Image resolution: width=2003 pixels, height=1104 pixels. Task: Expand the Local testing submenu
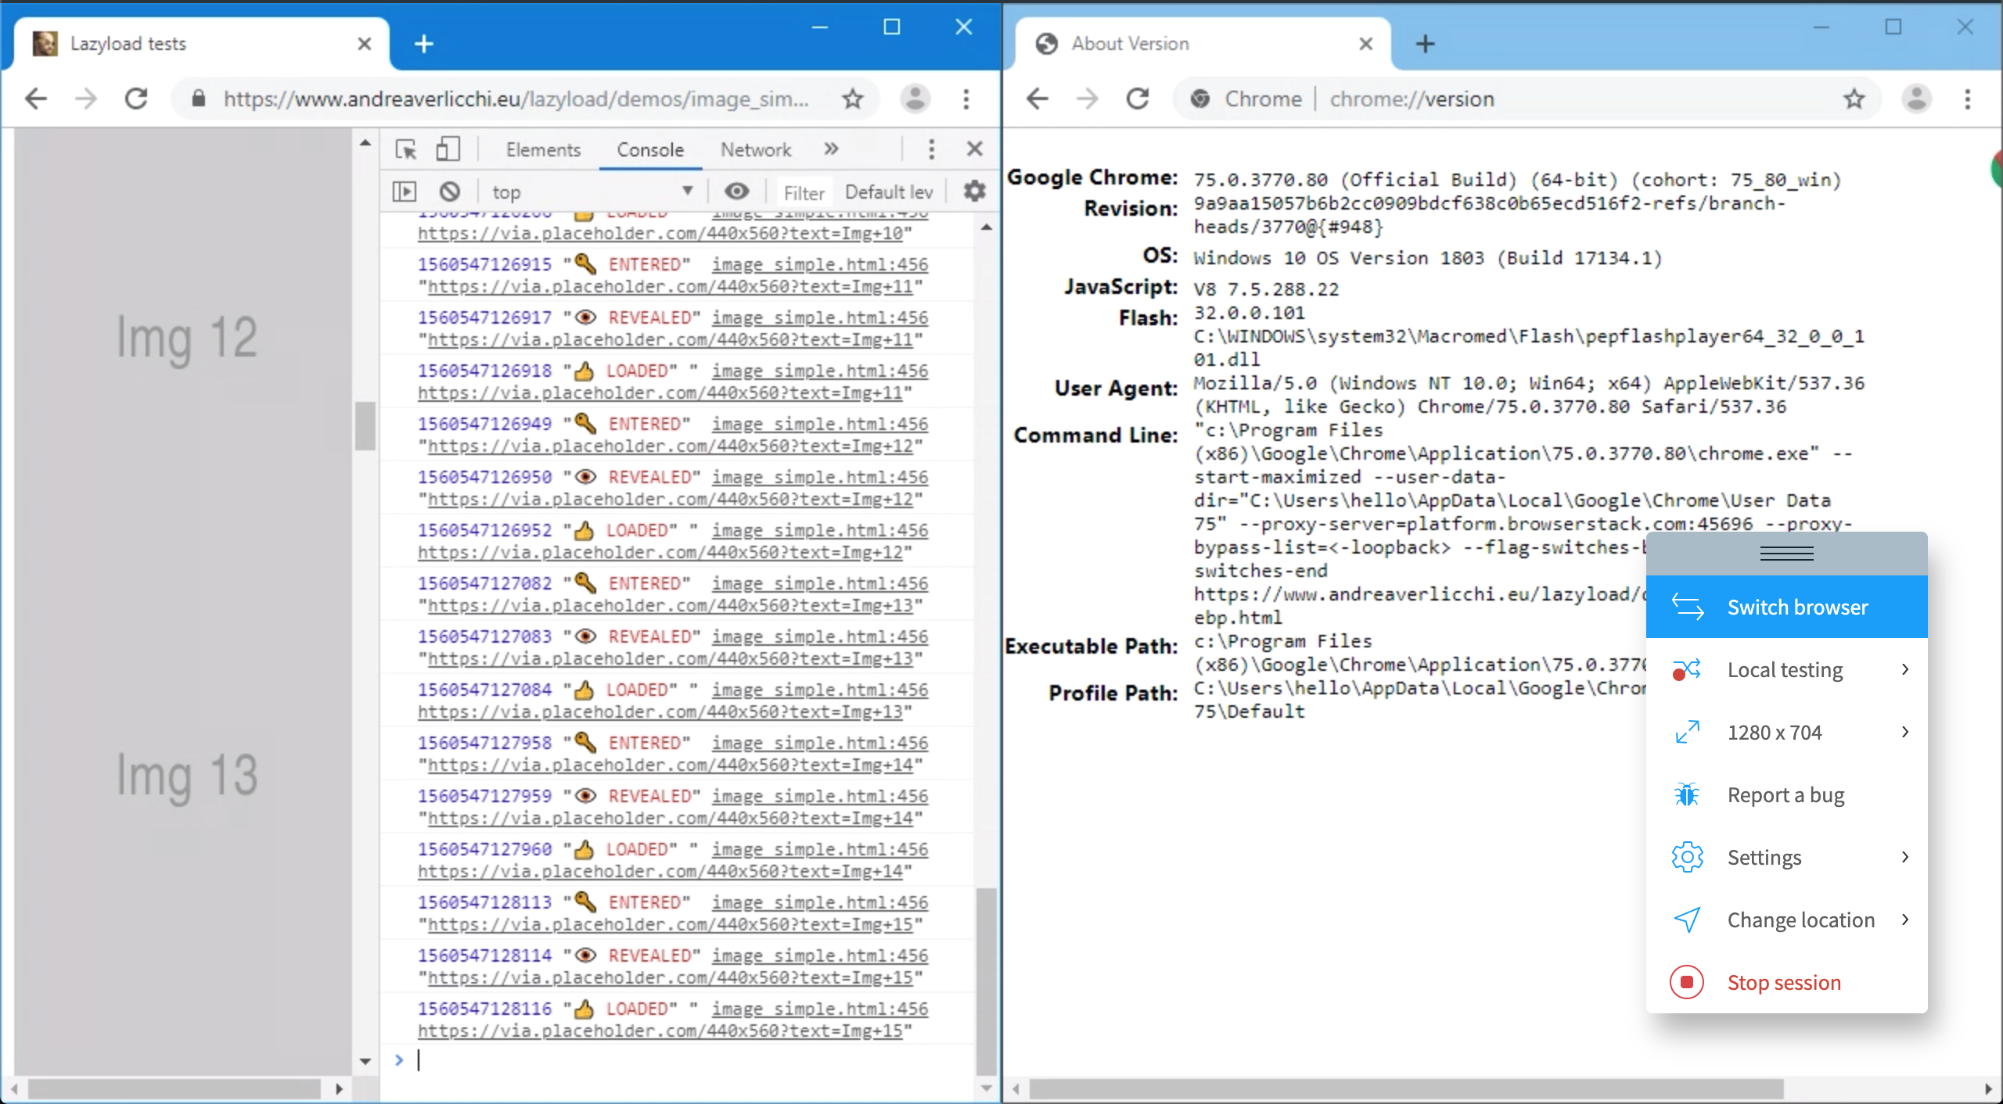1784,669
